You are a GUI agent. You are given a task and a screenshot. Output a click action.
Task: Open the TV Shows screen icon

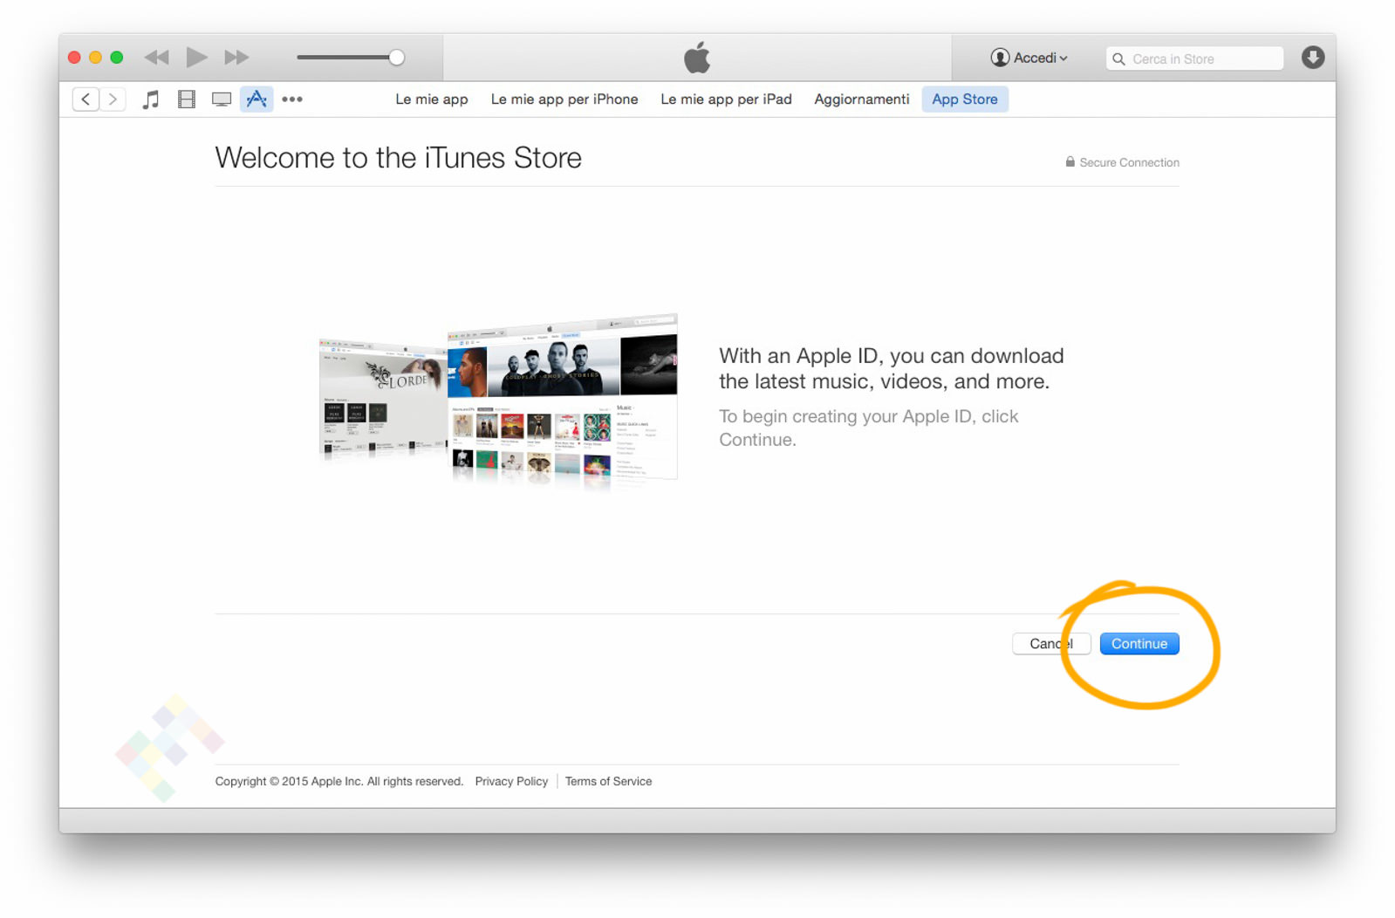pyautogui.click(x=222, y=99)
